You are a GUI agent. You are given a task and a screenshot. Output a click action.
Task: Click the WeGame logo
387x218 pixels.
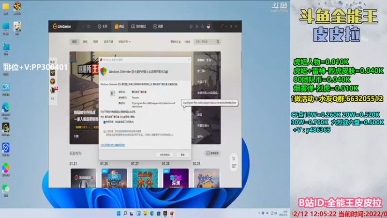coord(62,27)
